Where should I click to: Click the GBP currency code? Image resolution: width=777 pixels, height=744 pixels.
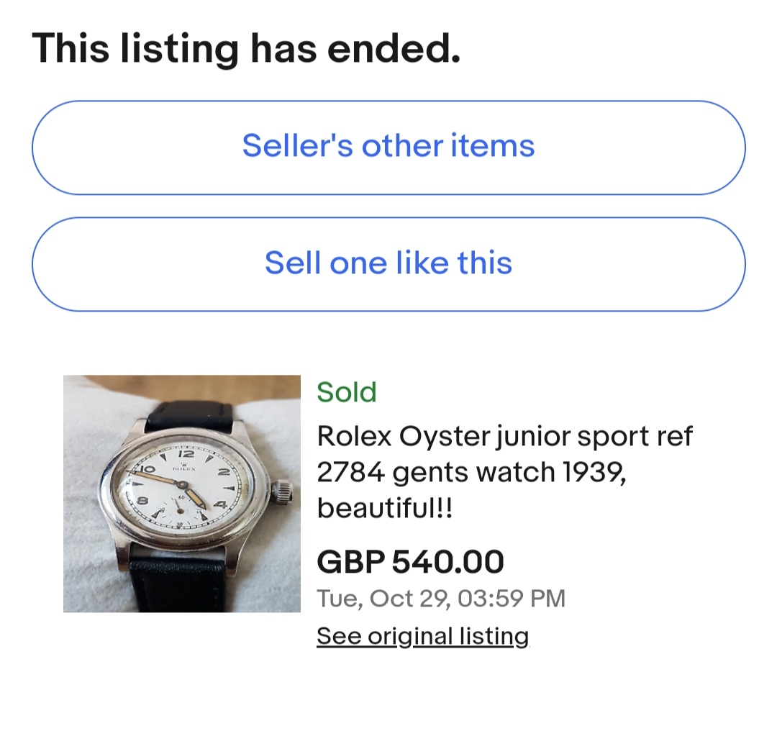350,562
